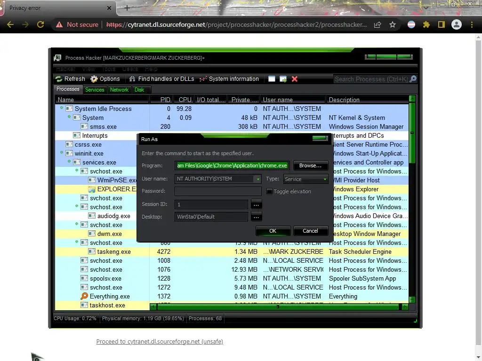Image resolution: width=482 pixels, height=361 pixels.
Task: Click Cancel in Run As dialog
Action: tap(310, 231)
